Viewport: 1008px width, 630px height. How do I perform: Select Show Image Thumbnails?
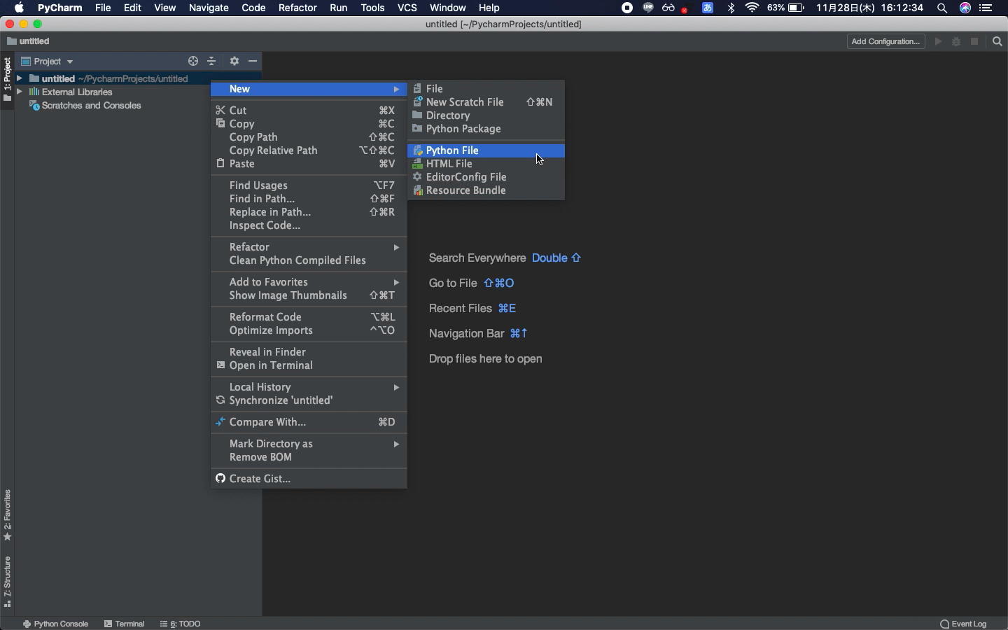309,295
